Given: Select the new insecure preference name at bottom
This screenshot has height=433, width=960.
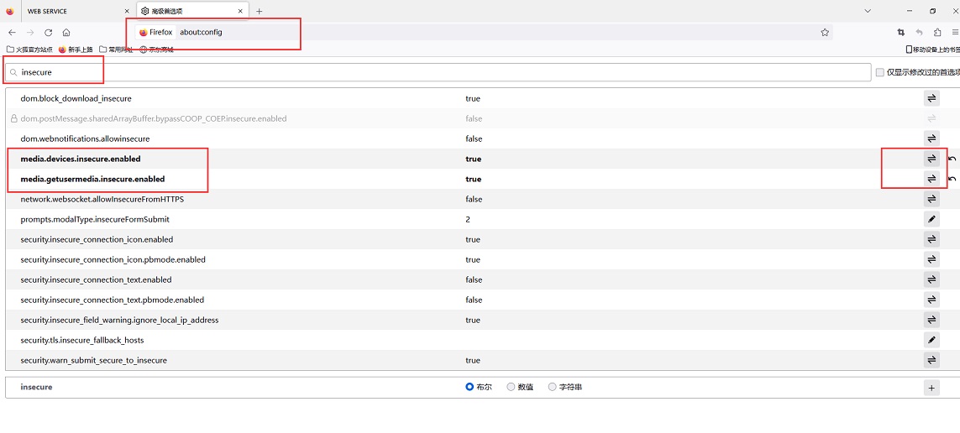Looking at the screenshot, I should [x=36, y=387].
